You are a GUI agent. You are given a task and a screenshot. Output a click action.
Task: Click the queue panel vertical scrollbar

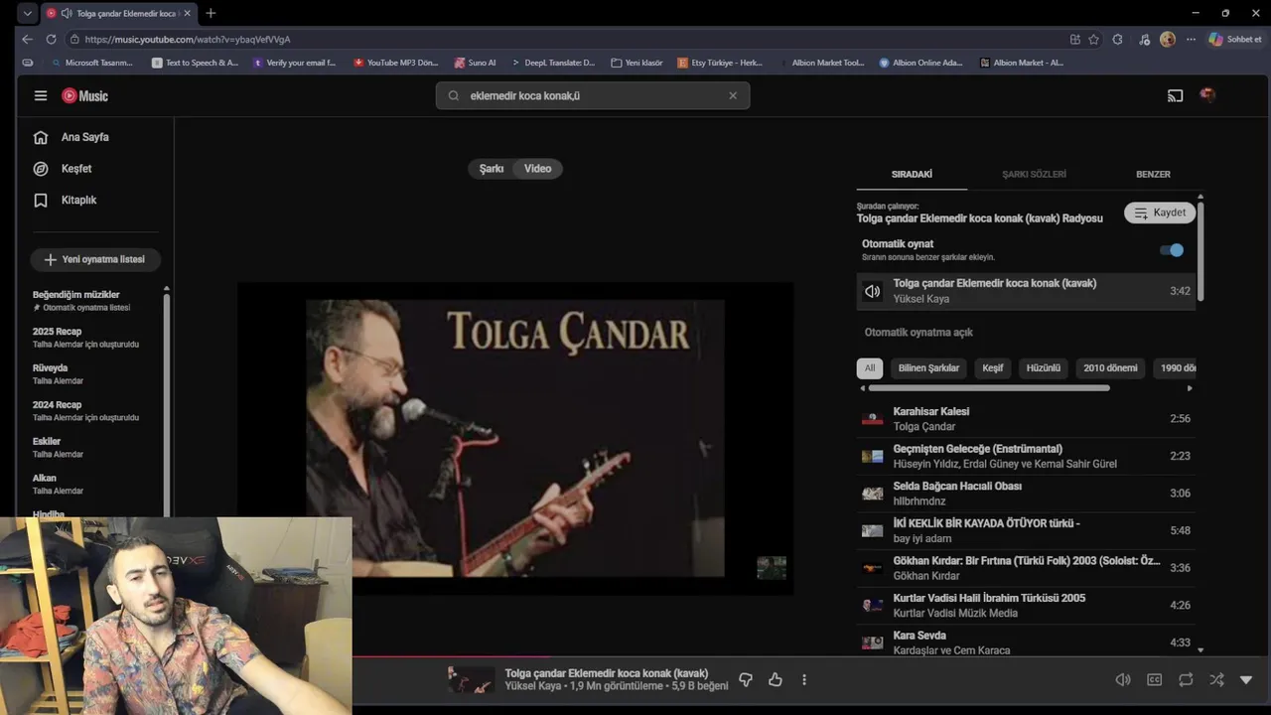[x=1200, y=251]
